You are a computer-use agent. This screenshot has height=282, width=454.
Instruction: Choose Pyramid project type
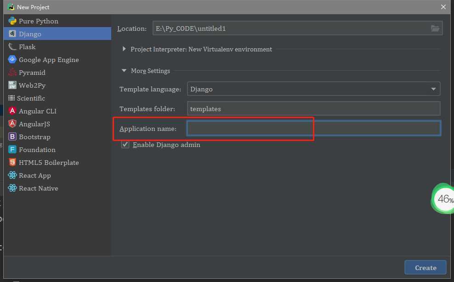pyautogui.click(x=32, y=73)
